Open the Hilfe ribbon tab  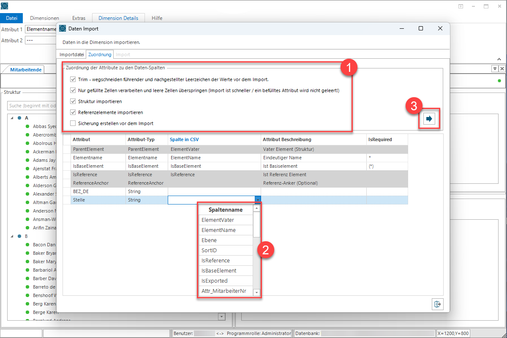[157, 18]
